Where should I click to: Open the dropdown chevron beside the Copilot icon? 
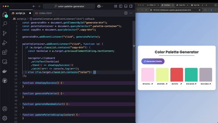[x=102, y=6]
